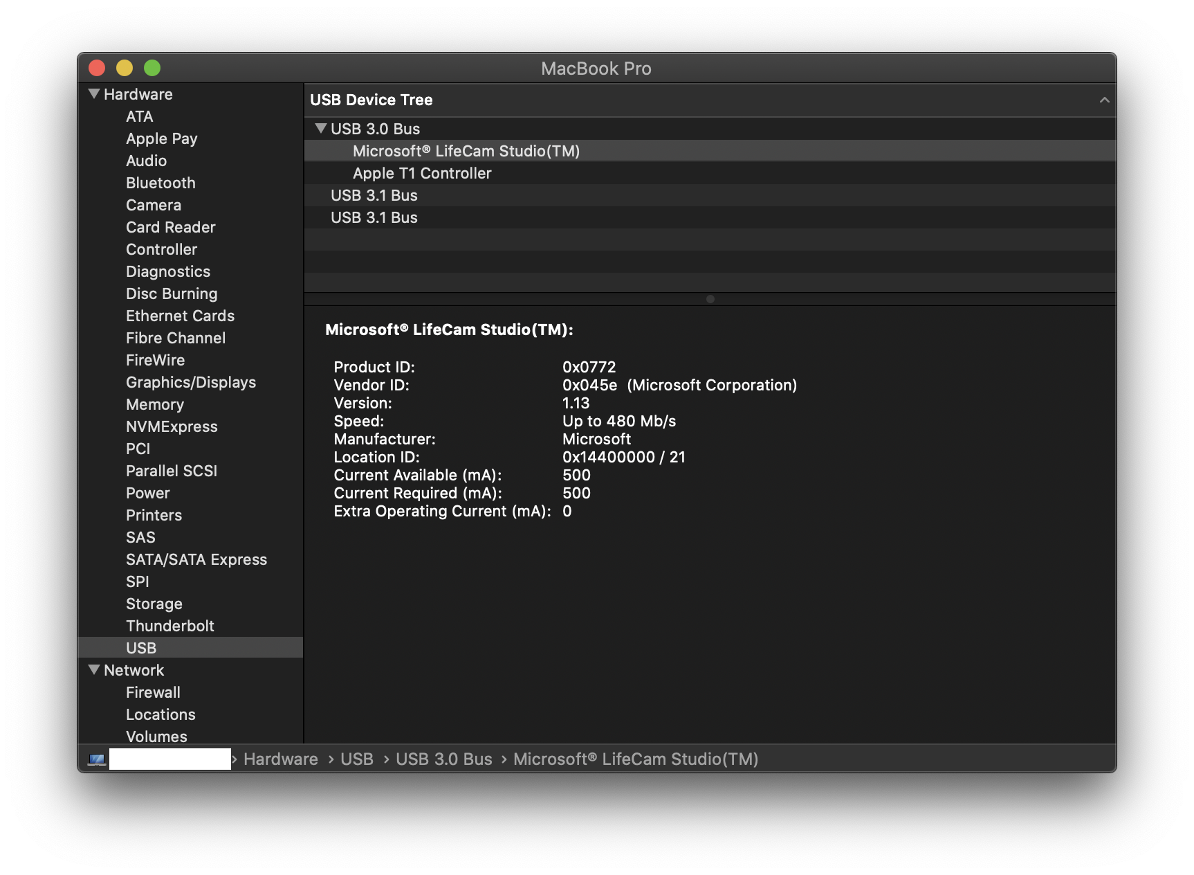
Task: Select ATA in the sidebar
Action: (x=140, y=116)
